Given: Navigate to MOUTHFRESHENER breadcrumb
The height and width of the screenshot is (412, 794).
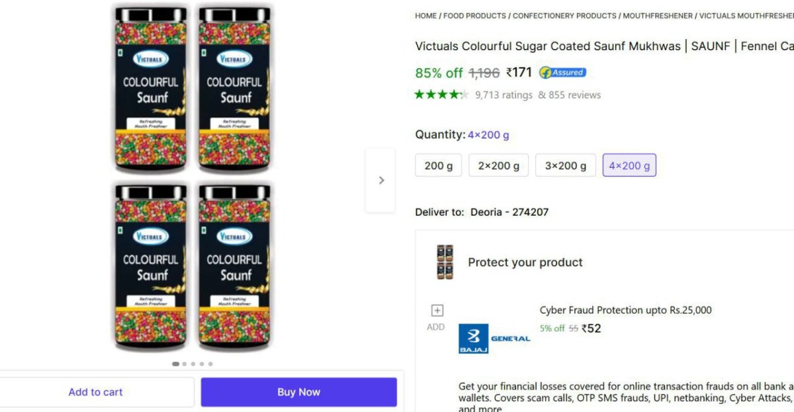Looking at the screenshot, I should point(658,15).
